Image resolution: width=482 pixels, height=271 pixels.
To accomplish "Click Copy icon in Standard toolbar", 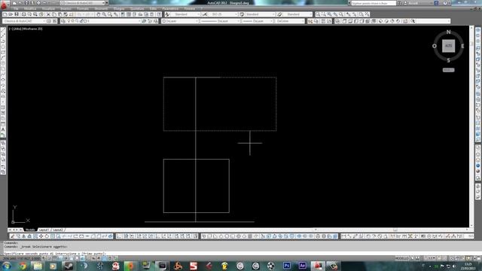I will tap(54, 14).
